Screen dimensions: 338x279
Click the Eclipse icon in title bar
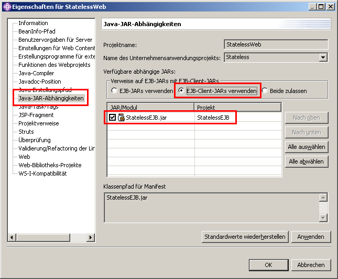(6, 6)
